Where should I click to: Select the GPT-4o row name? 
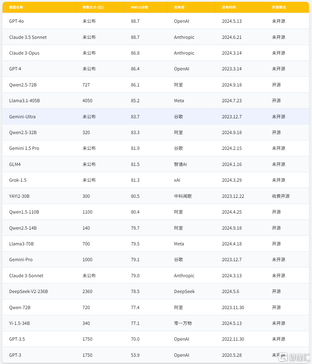tap(16, 21)
